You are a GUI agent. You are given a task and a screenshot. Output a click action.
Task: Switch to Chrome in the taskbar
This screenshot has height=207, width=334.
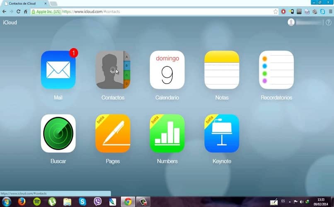coord(128,202)
